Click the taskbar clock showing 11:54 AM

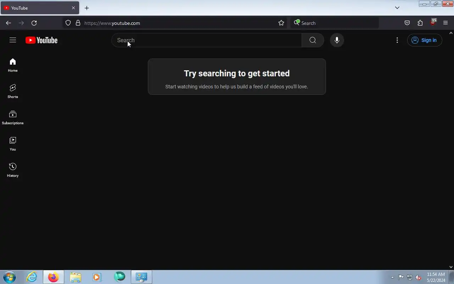436,277
